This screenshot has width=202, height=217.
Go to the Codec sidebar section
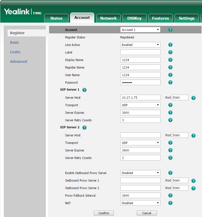[15, 52]
